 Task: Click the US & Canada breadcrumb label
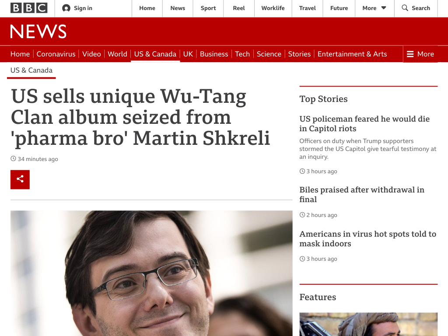click(31, 70)
